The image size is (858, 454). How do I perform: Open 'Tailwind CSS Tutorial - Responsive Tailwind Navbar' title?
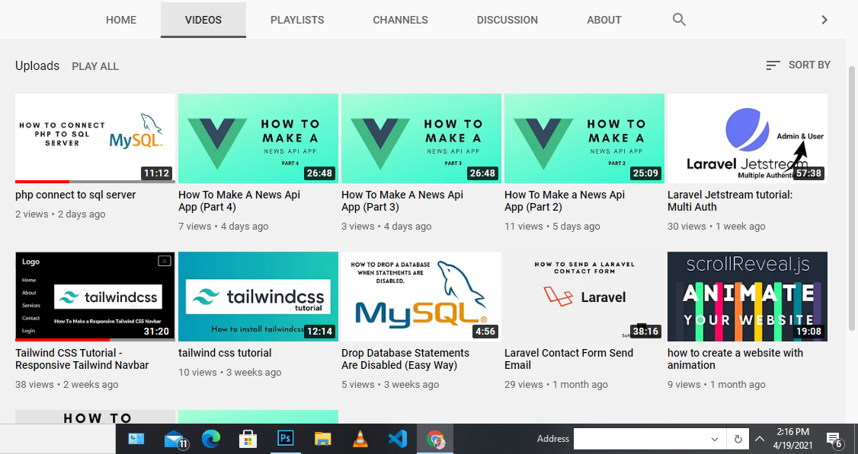tap(82, 359)
